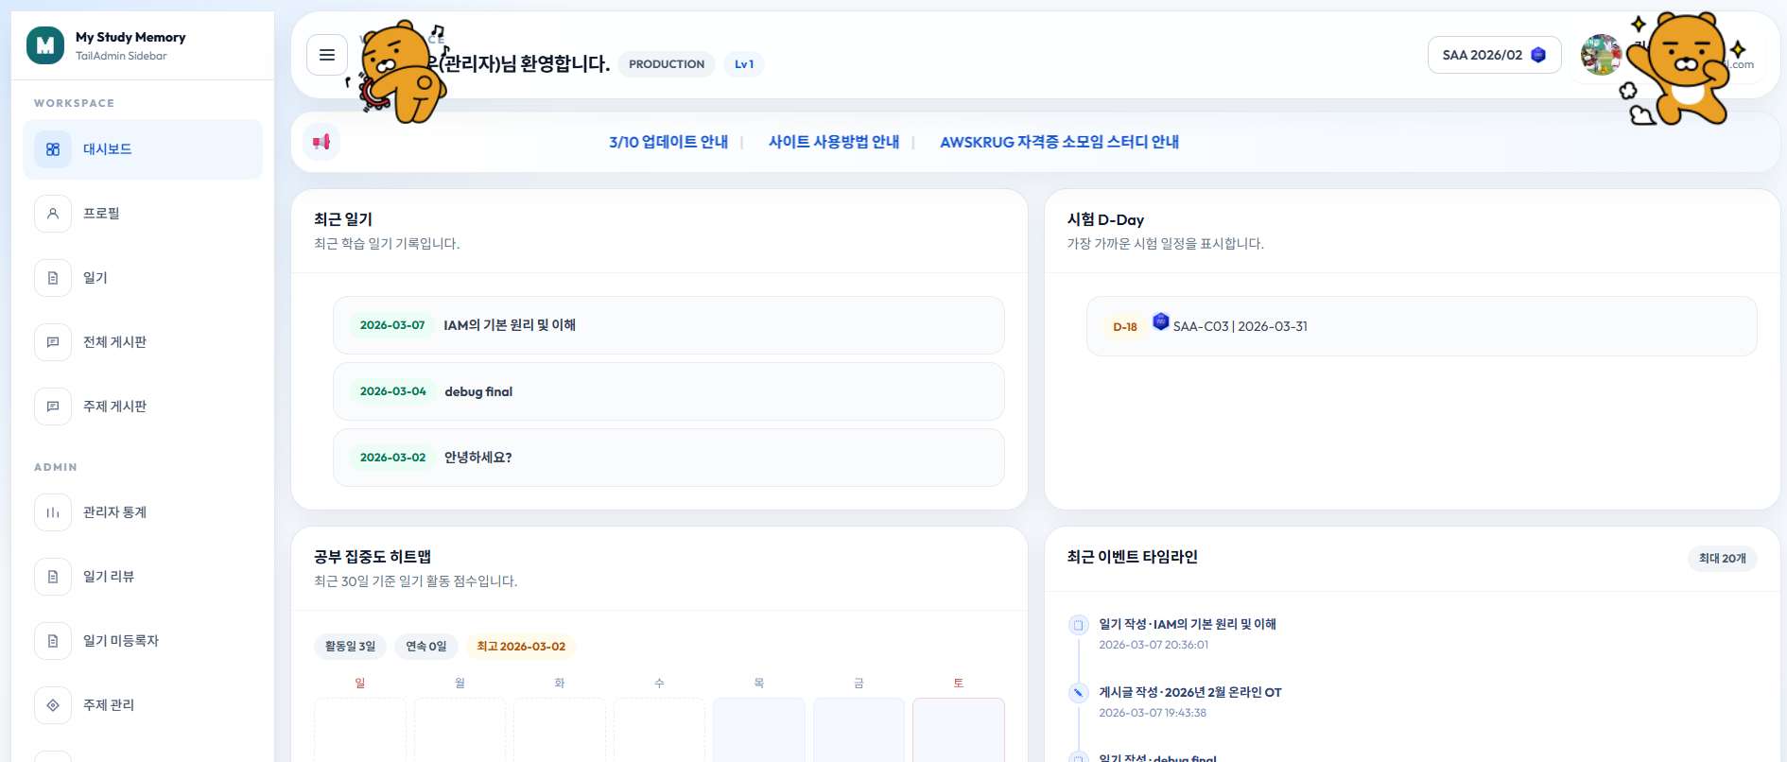Open timeline event 게시글 작성 2026년 2월 온라인 OT

1190,692
